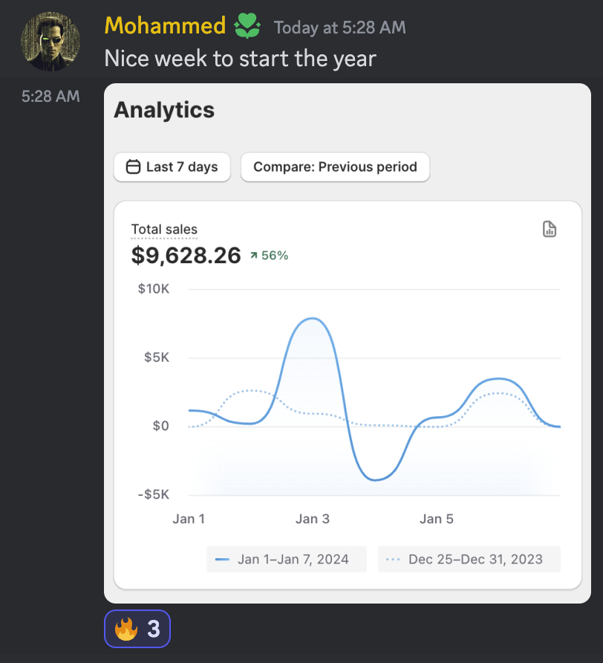
Task: Click the Jan 5 label on the x-axis
Action: (437, 519)
